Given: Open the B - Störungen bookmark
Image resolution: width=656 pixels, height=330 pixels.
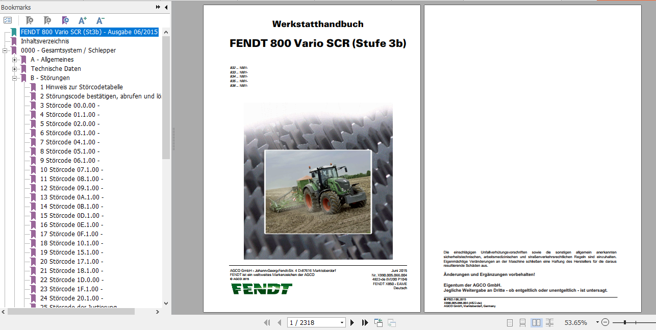Looking at the screenshot, I should [50, 78].
